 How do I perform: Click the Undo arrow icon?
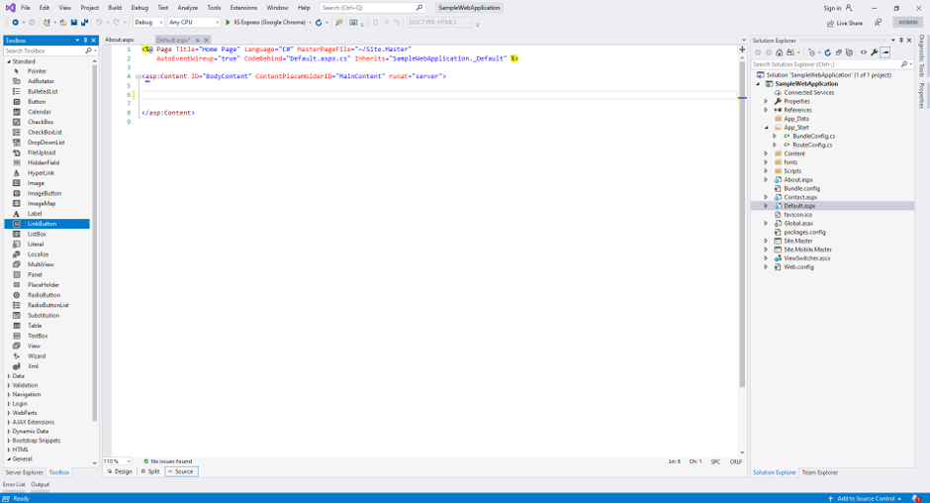click(99, 23)
